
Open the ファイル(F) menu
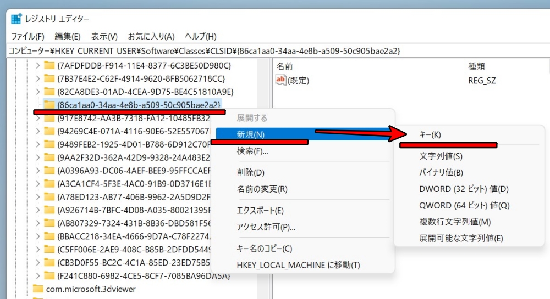coord(28,36)
